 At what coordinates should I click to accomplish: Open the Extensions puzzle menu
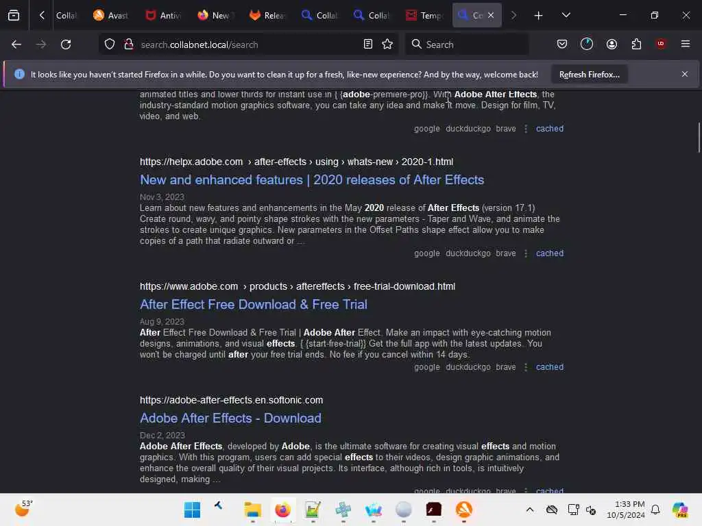(636, 44)
